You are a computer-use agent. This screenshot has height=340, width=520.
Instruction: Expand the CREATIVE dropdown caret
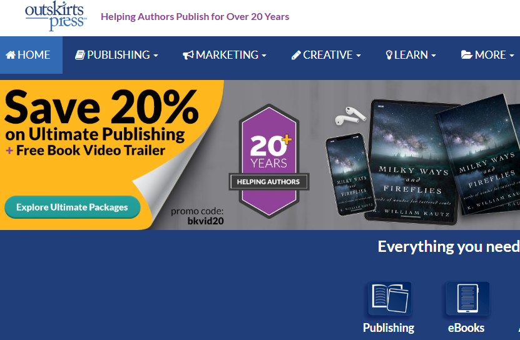pos(358,56)
